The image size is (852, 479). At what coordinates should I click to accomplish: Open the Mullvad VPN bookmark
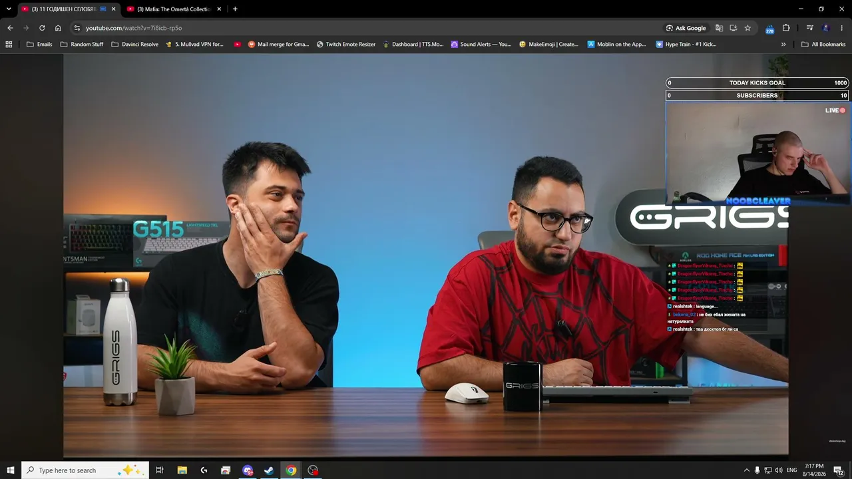(195, 45)
